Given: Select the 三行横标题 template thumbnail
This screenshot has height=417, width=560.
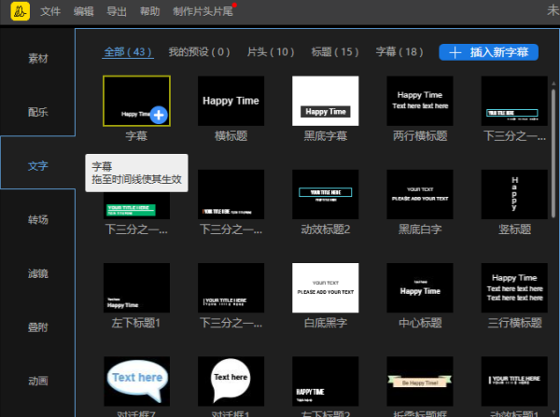Looking at the screenshot, I should 514,287.
